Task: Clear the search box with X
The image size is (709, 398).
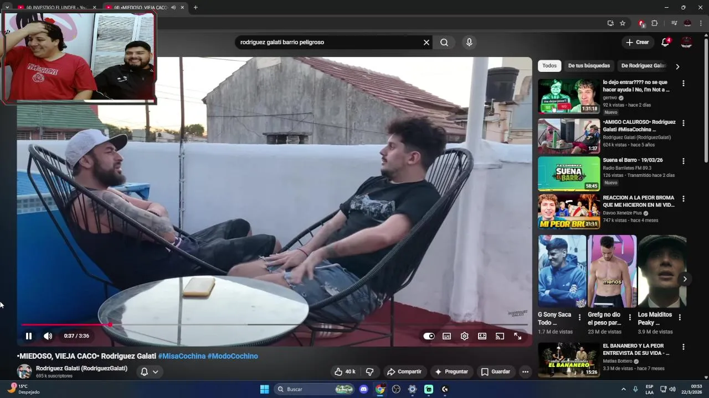Action: [x=427, y=42]
